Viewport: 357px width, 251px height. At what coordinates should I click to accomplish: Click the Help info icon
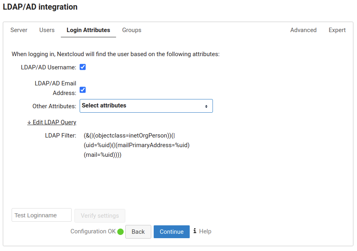tap(195, 231)
